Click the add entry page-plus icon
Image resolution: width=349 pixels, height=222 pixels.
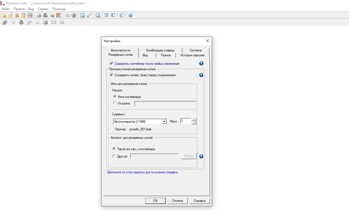[82, 15]
